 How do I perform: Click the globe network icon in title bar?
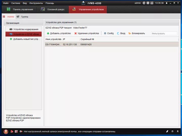(144, 3)
